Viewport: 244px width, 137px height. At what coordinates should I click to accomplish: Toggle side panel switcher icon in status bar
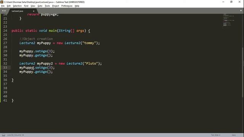(3, 135)
